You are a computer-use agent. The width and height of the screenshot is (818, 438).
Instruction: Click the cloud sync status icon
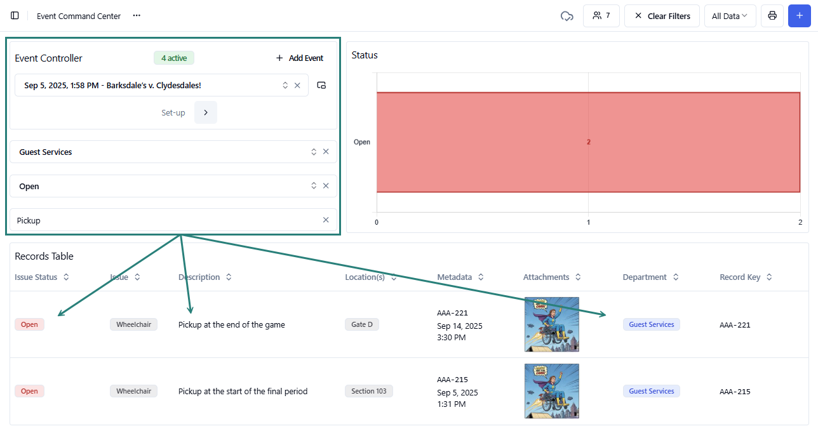(x=567, y=16)
